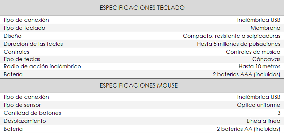The width and height of the screenshot is (284, 133).
Task: Select Cantidad de botones label
Action: 32,113
